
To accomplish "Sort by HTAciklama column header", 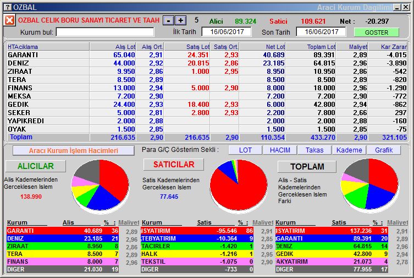I will (x=48, y=47).
